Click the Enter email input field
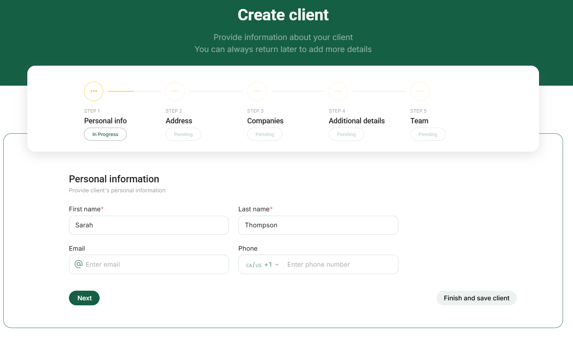 click(x=149, y=264)
